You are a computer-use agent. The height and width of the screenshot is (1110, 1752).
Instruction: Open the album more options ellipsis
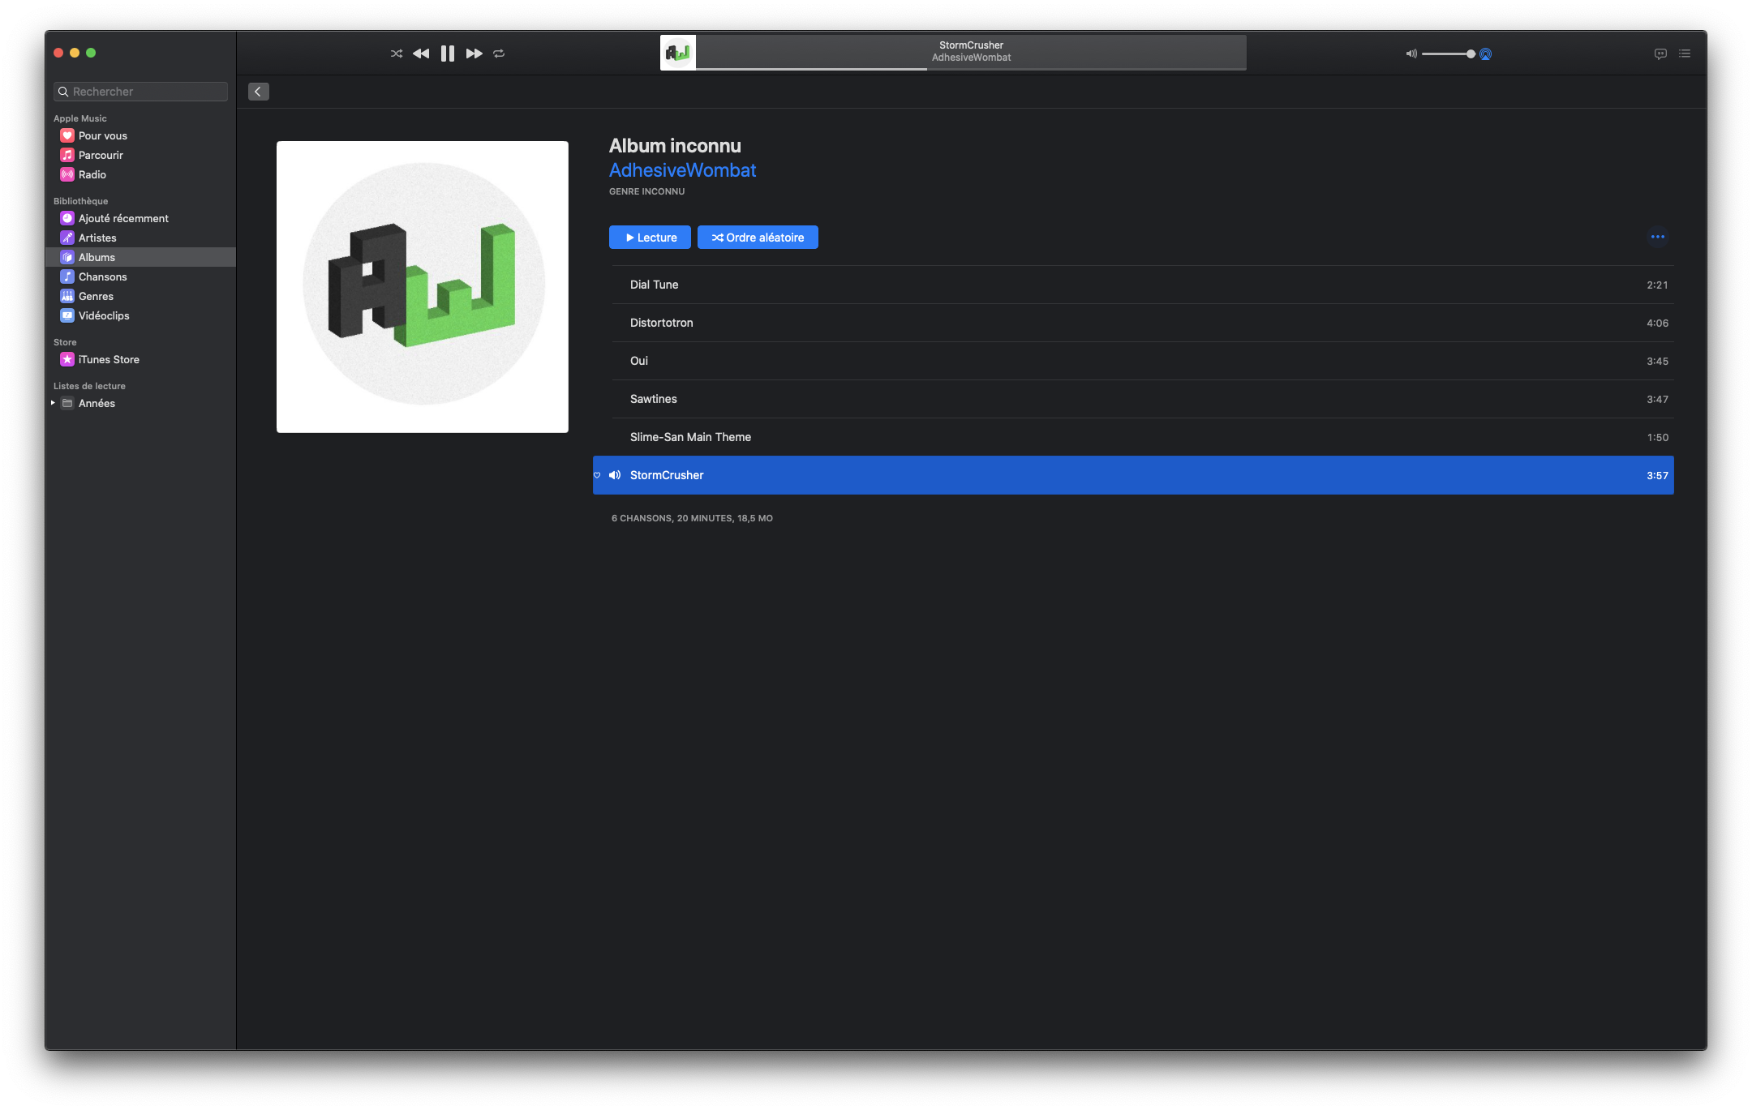click(1657, 237)
